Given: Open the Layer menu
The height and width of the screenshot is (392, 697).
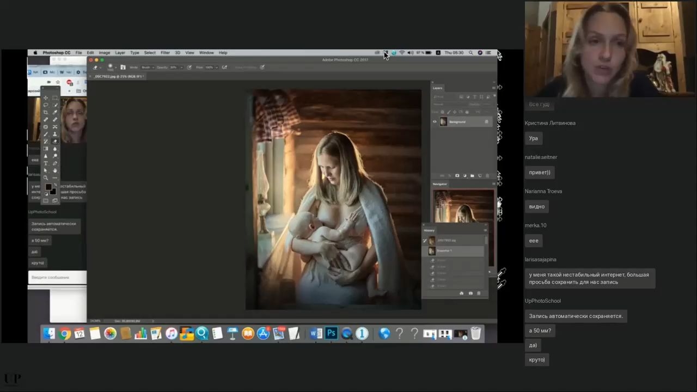Looking at the screenshot, I should pyautogui.click(x=120, y=53).
